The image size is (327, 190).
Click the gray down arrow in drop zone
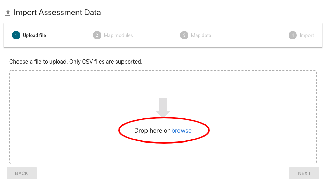(x=163, y=107)
